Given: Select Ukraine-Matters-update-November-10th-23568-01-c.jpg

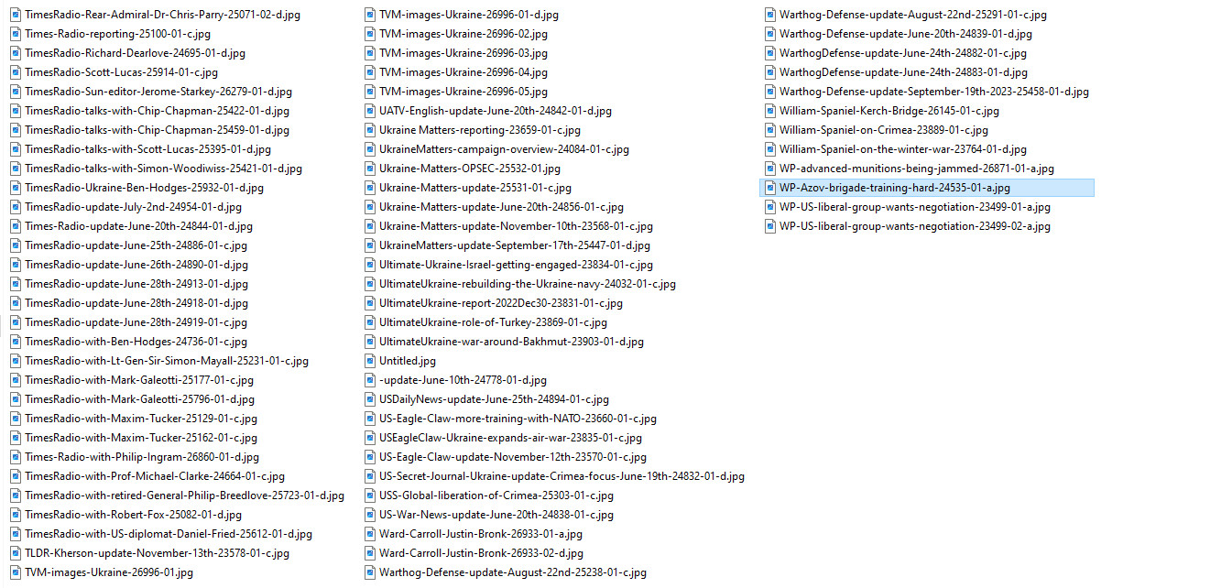Looking at the screenshot, I should click(x=516, y=226).
